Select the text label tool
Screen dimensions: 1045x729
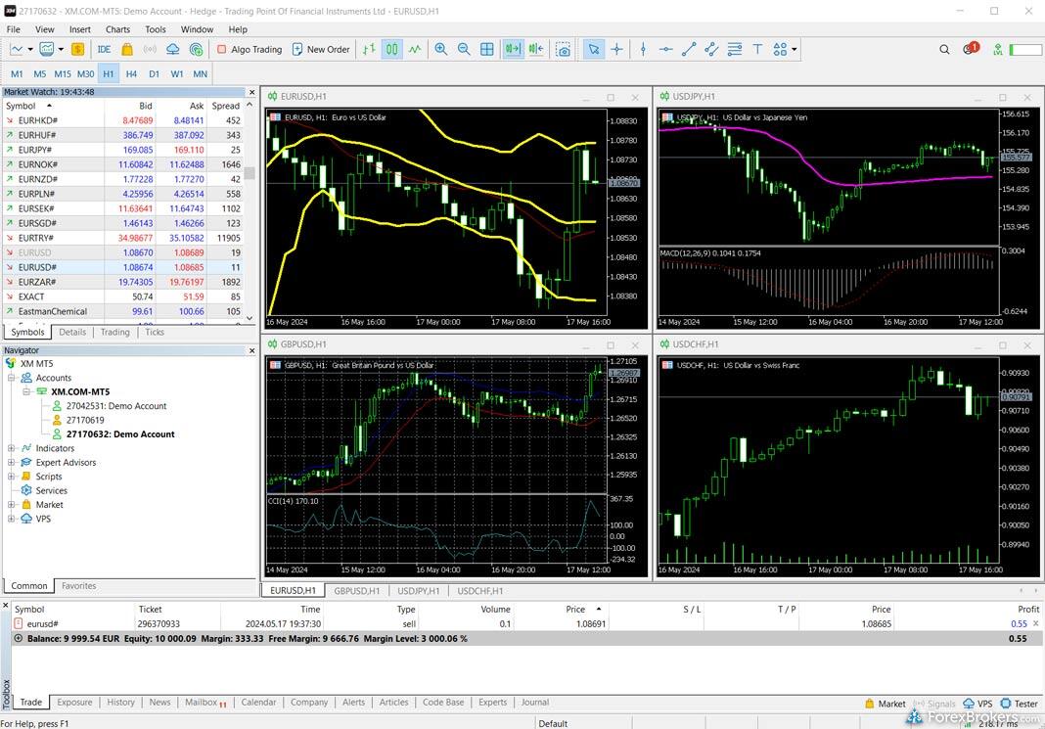coord(756,49)
